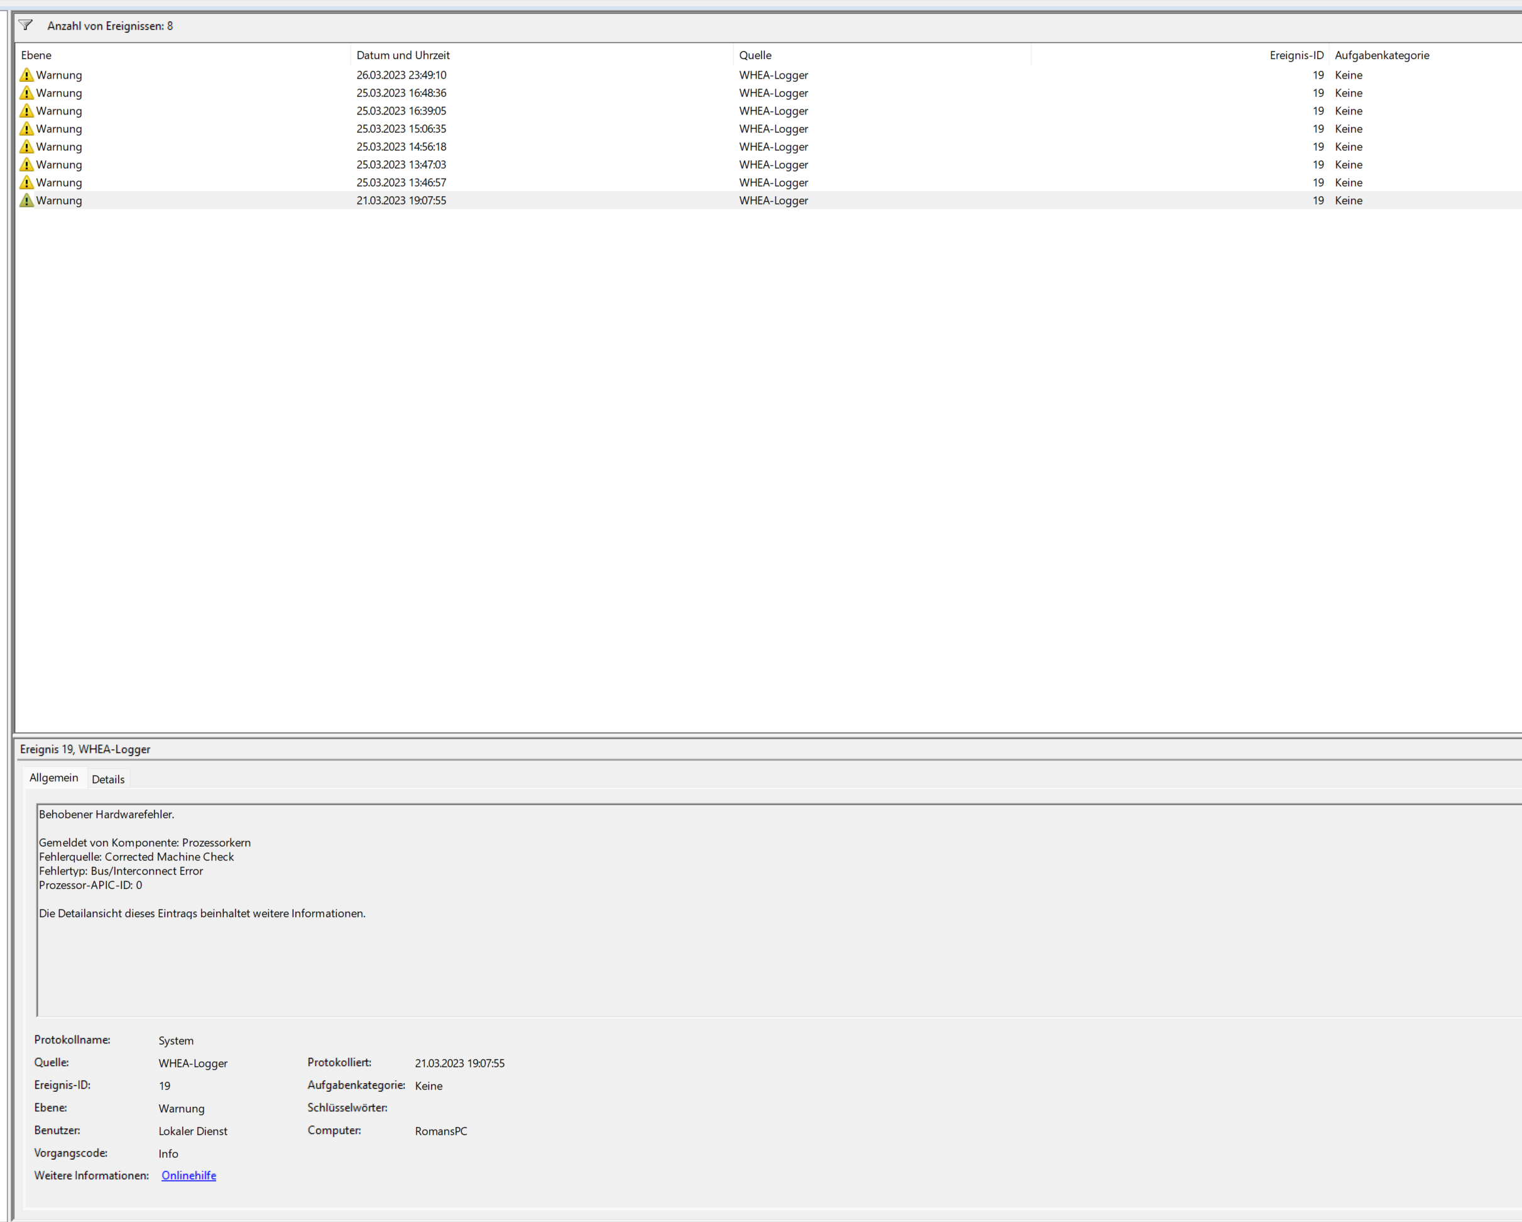
Task: Click warning icon of 25.03.2023 15:06:35 event
Action: 27,129
